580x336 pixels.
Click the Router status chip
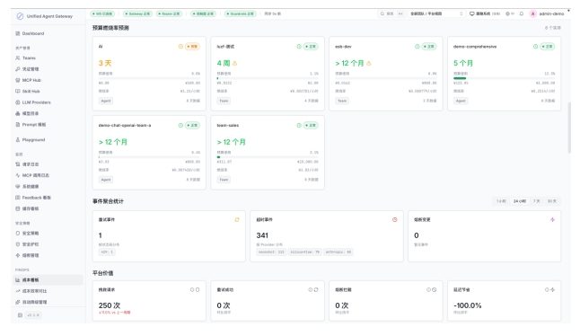(x=169, y=13)
